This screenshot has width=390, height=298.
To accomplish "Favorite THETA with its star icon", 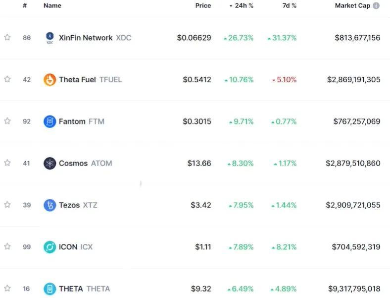I will pyautogui.click(x=7, y=289).
